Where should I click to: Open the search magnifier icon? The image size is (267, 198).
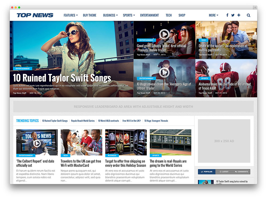249,15
